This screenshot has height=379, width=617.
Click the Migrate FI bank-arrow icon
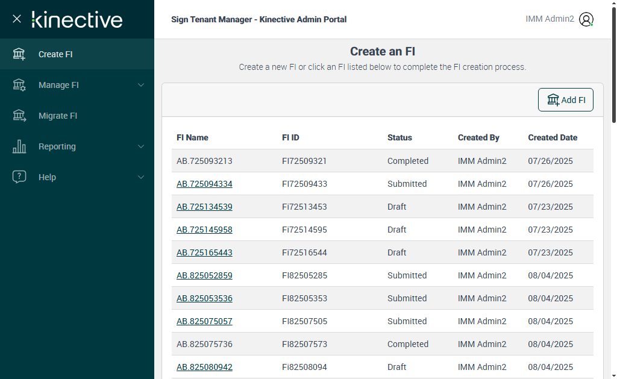(19, 116)
